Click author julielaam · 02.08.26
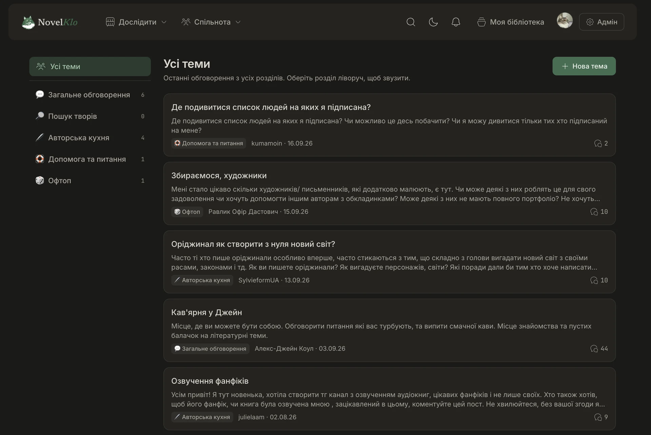 (267, 417)
